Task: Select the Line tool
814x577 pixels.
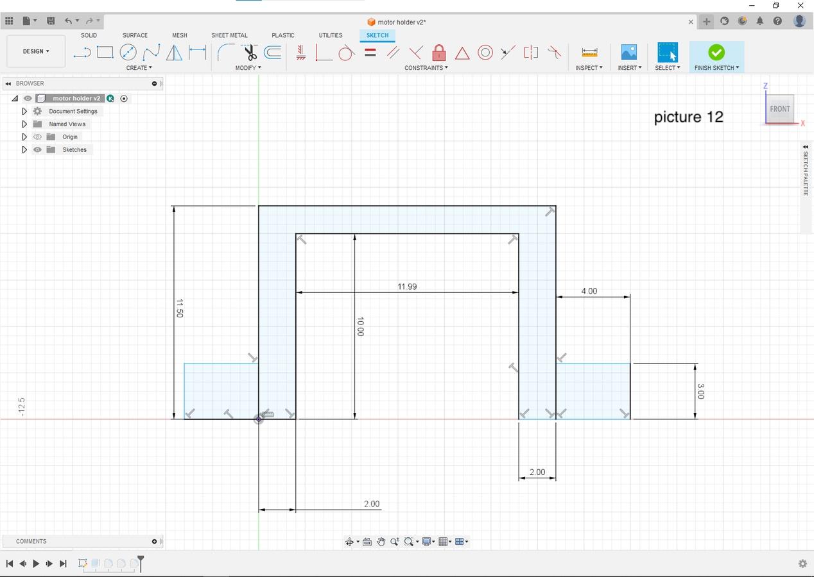Action: [82, 53]
